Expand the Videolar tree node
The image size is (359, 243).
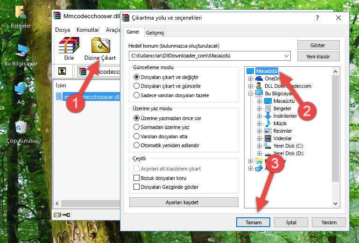pyautogui.click(x=259, y=138)
